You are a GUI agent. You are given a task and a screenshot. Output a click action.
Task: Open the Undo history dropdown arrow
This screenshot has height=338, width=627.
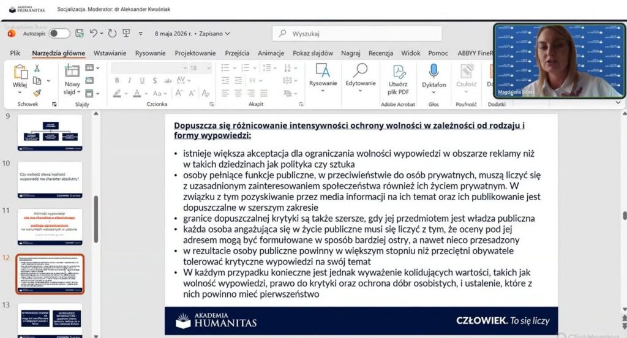tap(102, 34)
